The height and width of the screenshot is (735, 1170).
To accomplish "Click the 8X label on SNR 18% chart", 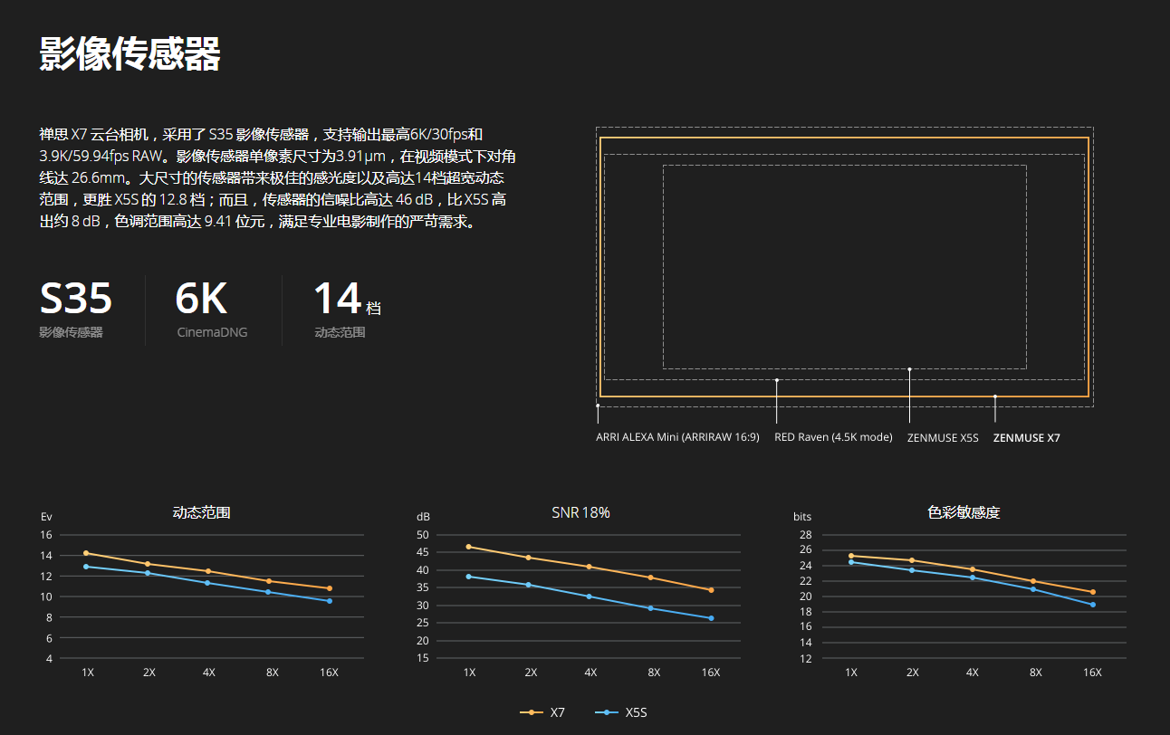I will point(653,673).
